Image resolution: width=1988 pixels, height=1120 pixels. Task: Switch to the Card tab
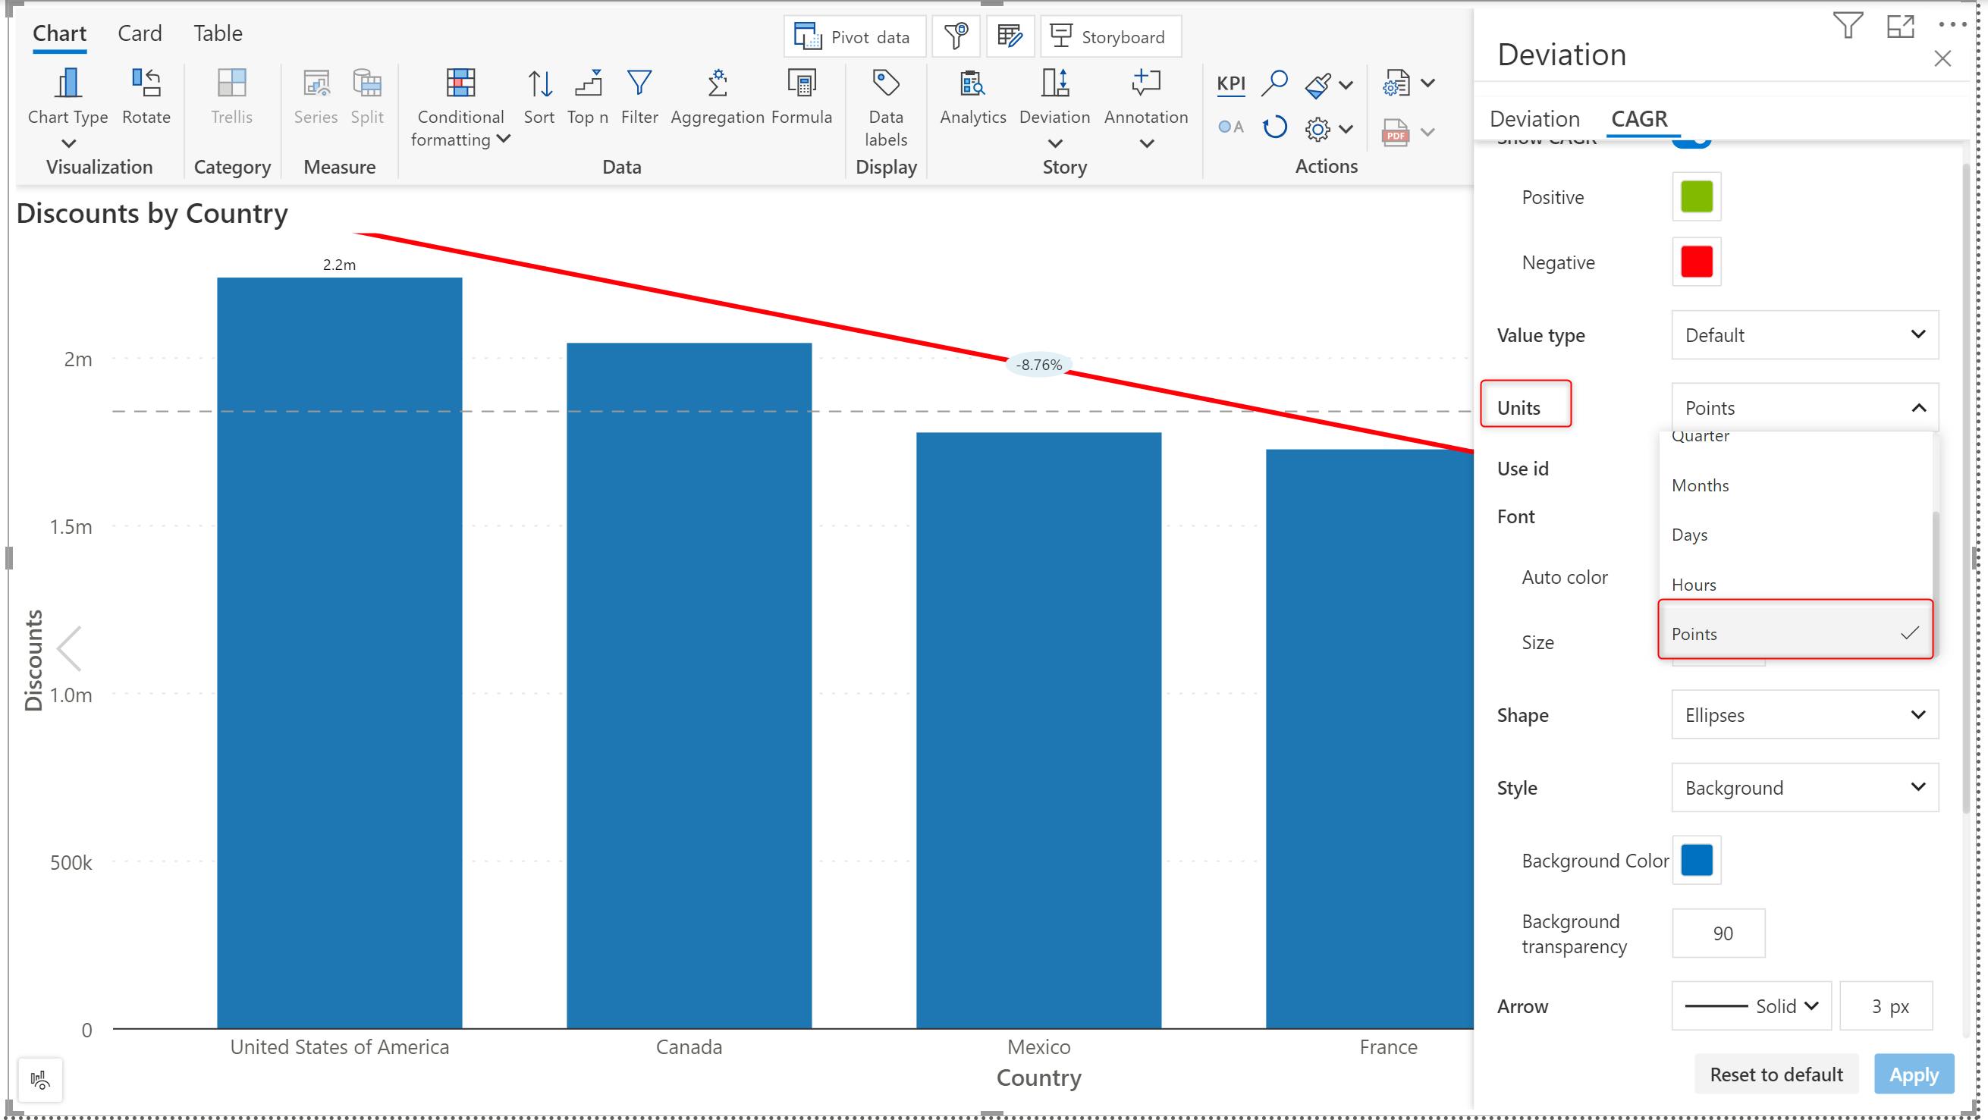click(140, 33)
